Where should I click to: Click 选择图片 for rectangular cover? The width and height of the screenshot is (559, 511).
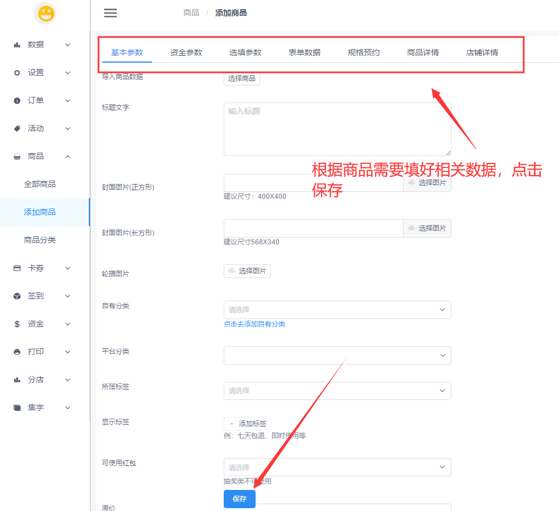click(x=427, y=228)
